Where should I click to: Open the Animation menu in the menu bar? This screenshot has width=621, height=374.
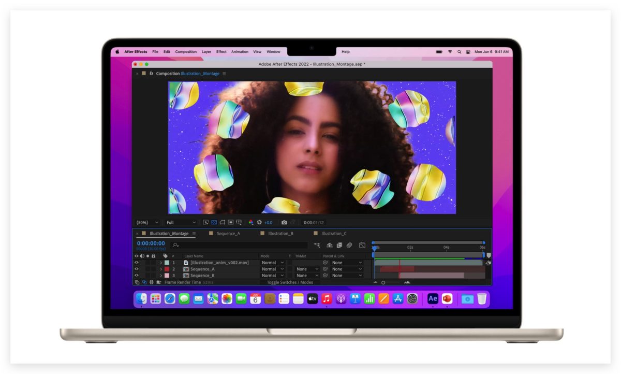click(240, 52)
